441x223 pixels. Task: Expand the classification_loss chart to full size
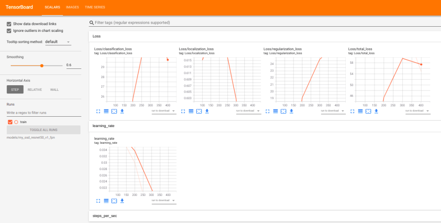(x=98, y=111)
